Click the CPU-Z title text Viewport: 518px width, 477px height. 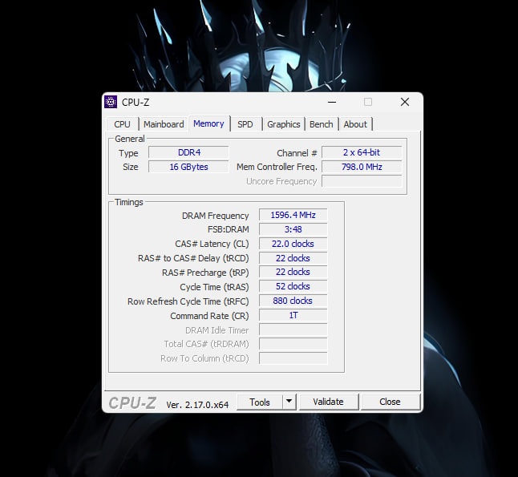(136, 103)
